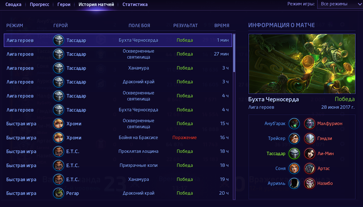The image size is (363, 207).
Task: Click Ли-Мин enemy portrait
Action: [310, 153]
